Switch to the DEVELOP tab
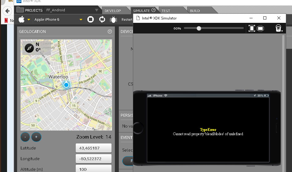The image size is (292, 172). pyautogui.click(x=113, y=11)
